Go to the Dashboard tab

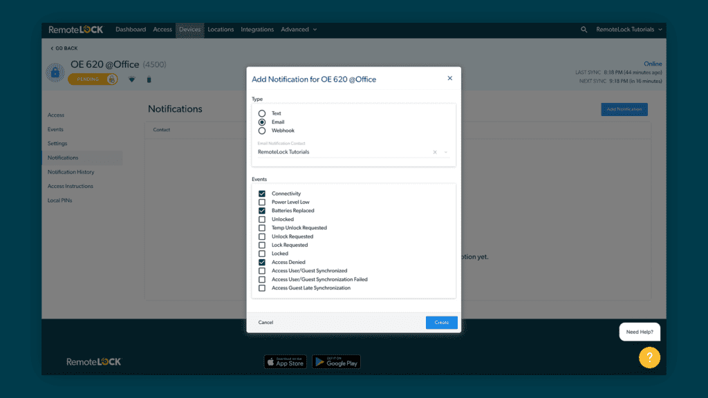coord(131,29)
